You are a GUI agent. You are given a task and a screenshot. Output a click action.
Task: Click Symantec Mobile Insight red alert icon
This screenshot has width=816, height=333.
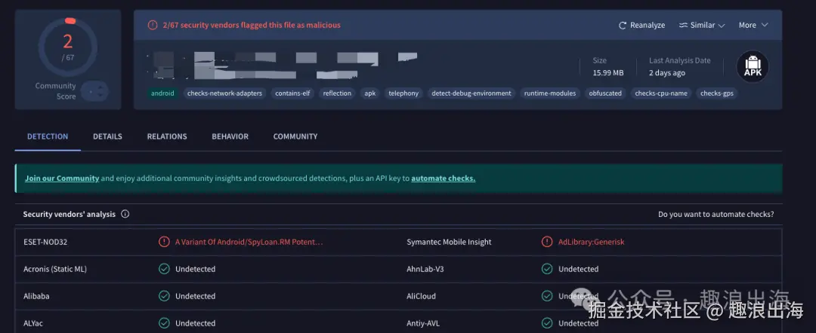(547, 242)
